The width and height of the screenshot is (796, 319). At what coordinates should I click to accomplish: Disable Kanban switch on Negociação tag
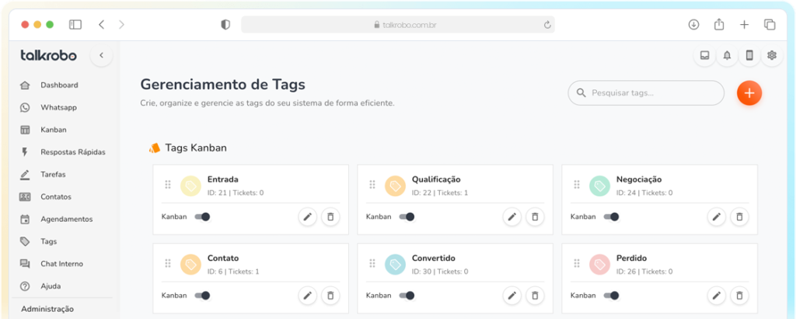coord(611,217)
